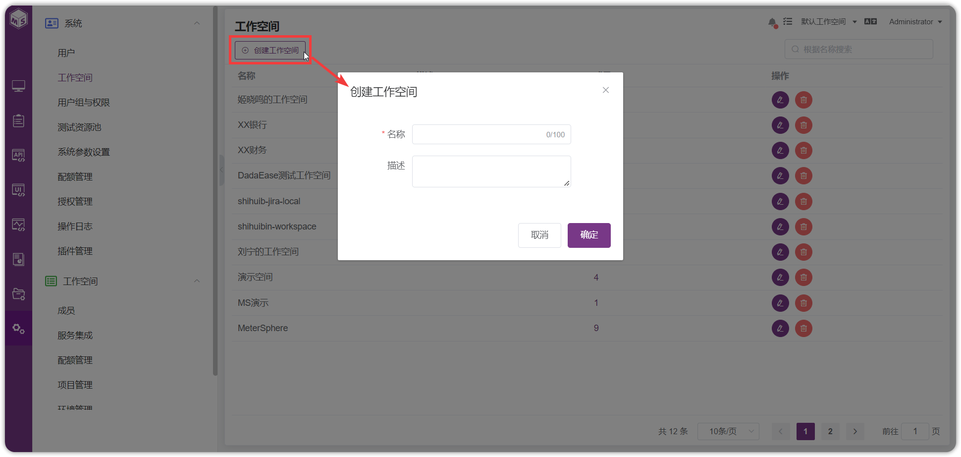Click the 前往 page number input
The height and width of the screenshot is (457, 961).
[915, 431]
